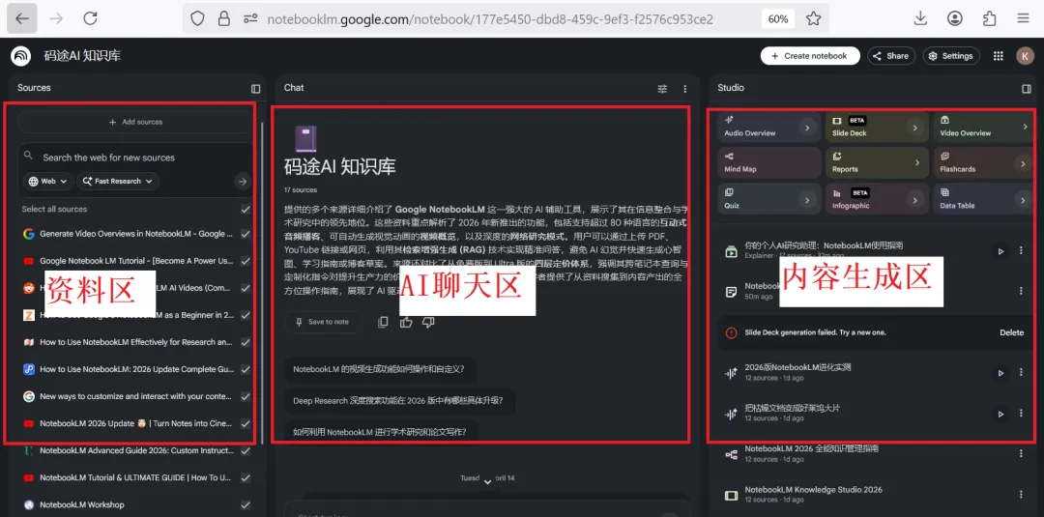This screenshot has width=1044, height=517.
Task: Expand Infographic options chevron
Action: pos(915,199)
